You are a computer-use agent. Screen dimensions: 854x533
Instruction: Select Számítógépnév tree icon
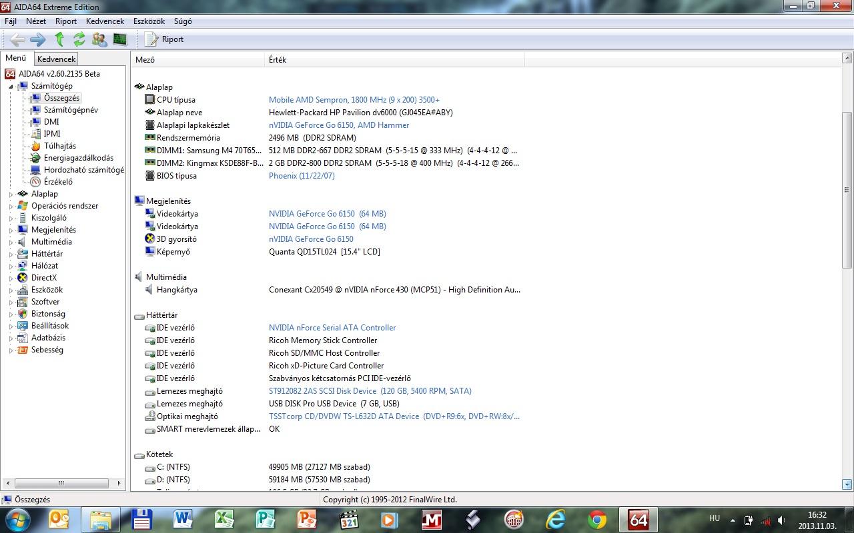click(x=35, y=110)
